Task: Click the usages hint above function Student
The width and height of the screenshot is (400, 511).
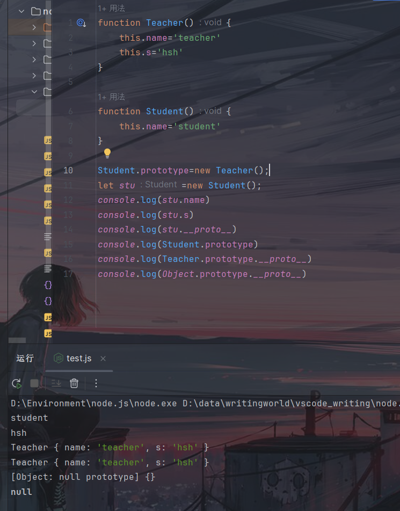Action: click(111, 97)
